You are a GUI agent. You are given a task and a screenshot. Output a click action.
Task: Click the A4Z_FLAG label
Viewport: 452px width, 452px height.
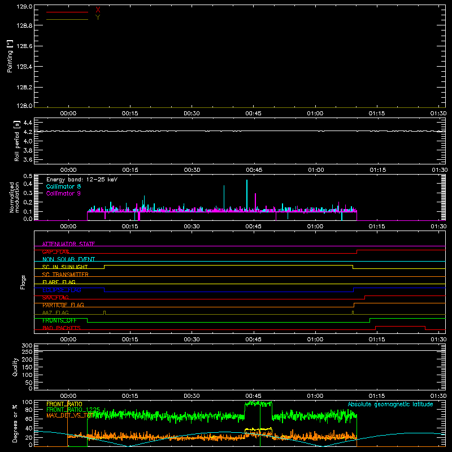[x=55, y=313]
